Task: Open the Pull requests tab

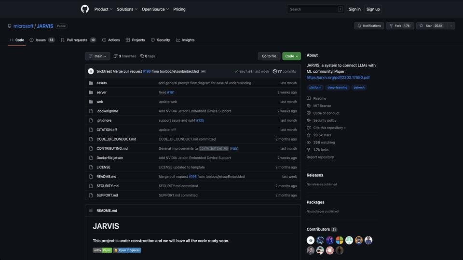Action: [x=78, y=40]
